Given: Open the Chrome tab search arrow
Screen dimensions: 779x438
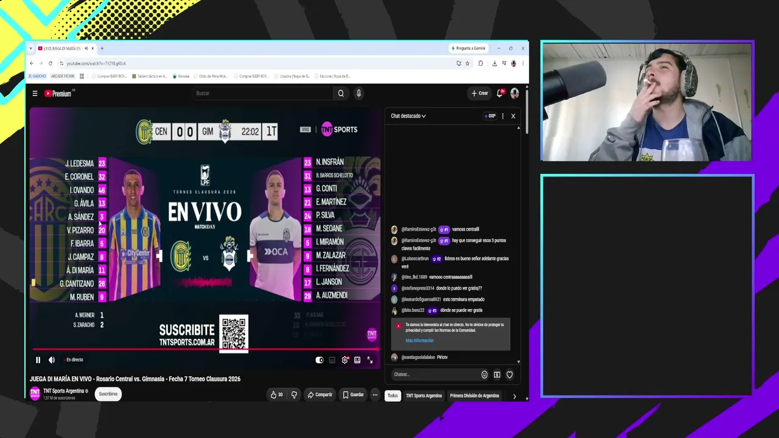Looking at the screenshot, I should (31, 49).
